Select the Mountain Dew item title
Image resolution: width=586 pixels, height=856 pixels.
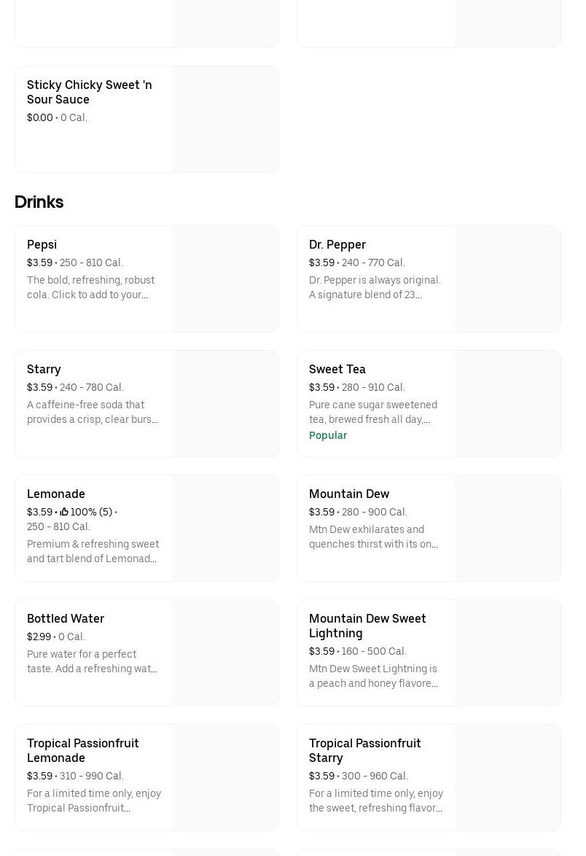349,494
